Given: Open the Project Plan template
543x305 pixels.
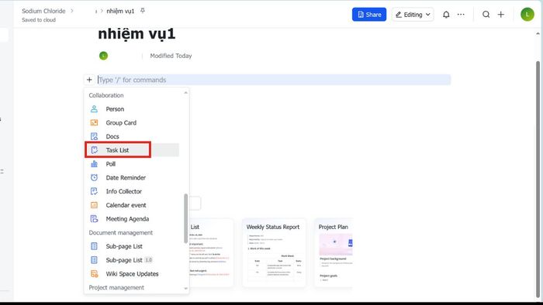Looking at the screenshot, I should (x=334, y=252).
